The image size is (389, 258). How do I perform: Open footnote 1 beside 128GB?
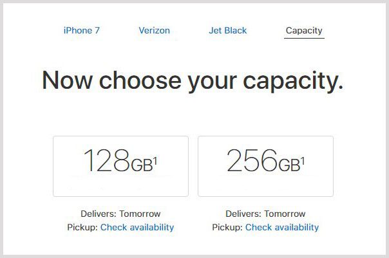coord(156,158)
